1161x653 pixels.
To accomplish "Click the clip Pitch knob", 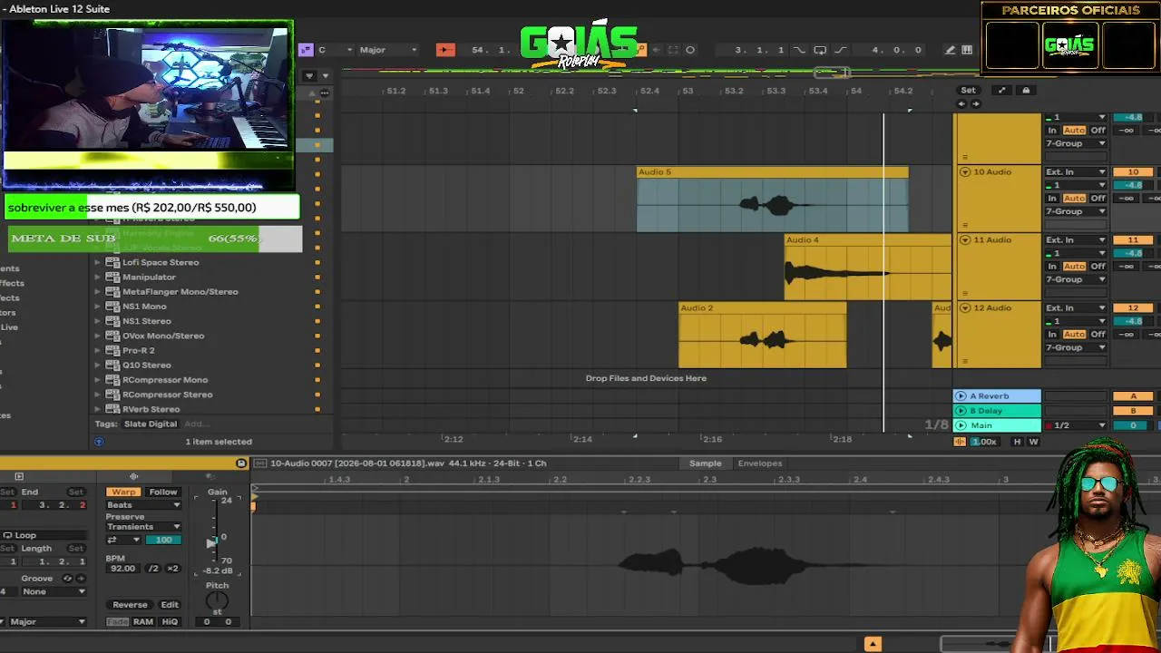I will [217, 600].
